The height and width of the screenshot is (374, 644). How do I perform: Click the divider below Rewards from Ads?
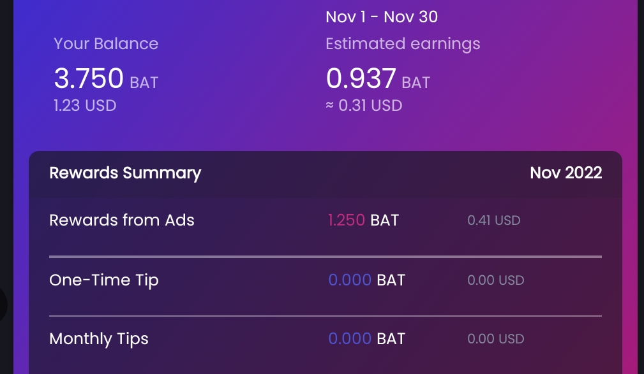[x=326, y=257]
